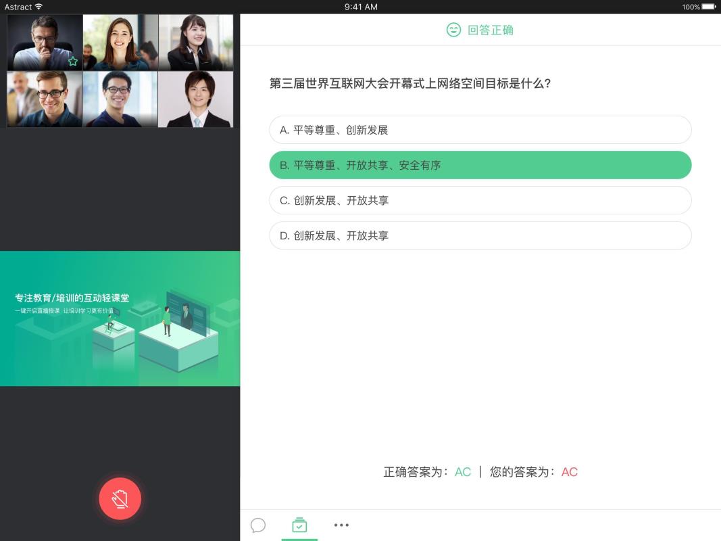Screen dimensions: 721x541
Task: Choose answer option C 创新发展、开放共享
Action: click(480, 200)
